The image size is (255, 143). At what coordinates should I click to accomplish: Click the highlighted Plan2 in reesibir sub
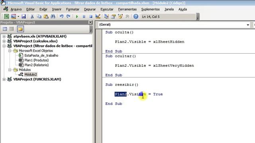tap(120, 94)
